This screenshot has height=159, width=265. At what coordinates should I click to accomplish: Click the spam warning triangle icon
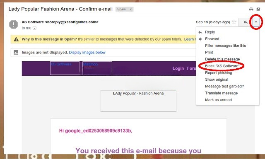[x=16, y=39]
